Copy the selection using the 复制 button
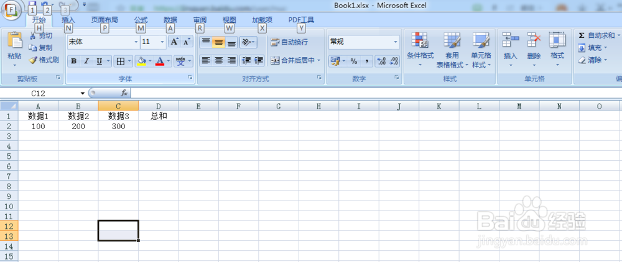Image resolution: width=622 pixels, height=262 pixels. point(41,48)
